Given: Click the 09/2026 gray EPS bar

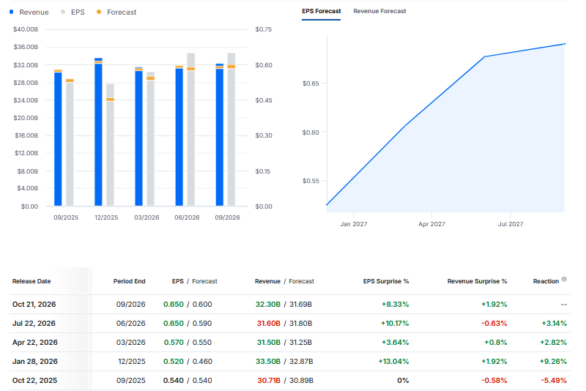Looking at the screenshot, I should (x=231, y=130).
